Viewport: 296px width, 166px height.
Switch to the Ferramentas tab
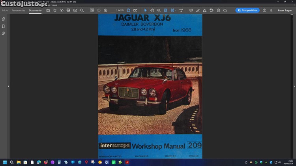pos(18,10)
